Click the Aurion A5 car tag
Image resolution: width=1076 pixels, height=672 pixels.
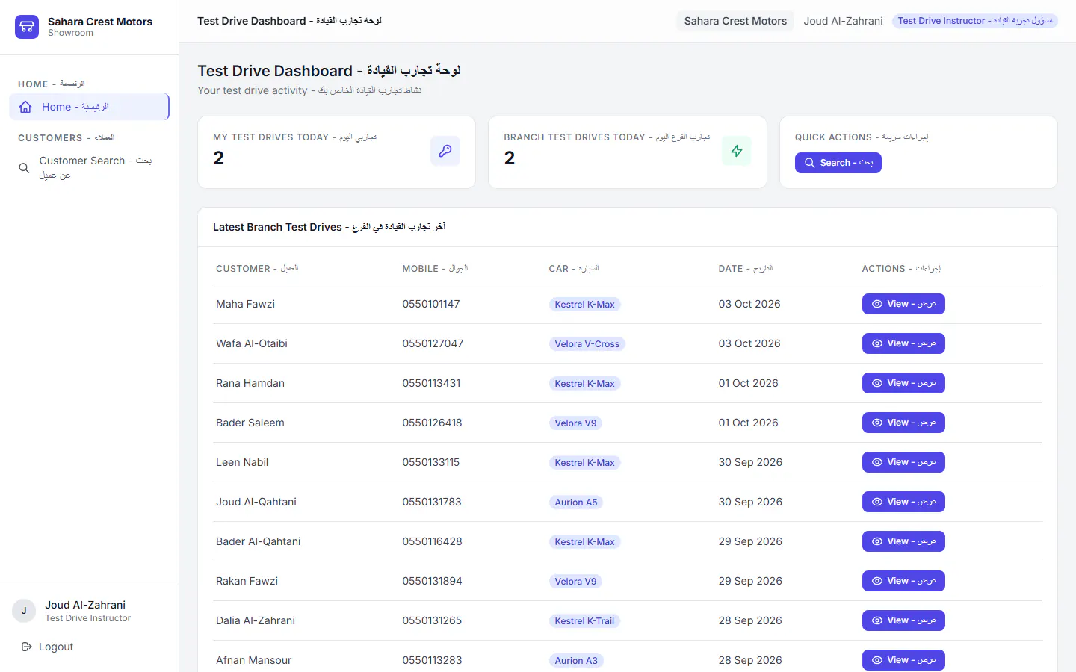[x=575, y=502]
